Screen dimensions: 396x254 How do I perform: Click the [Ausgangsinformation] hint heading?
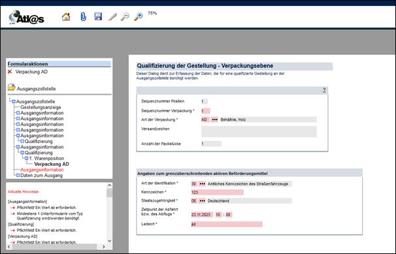27,202
